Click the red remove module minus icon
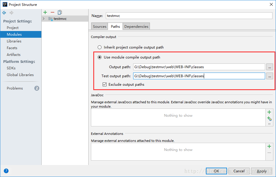The width and height of the screenshot is (276, 177). (53, 12)
